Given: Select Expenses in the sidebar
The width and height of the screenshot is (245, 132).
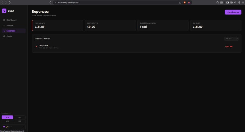Looking at the screenshot, I should pos(13,31).
